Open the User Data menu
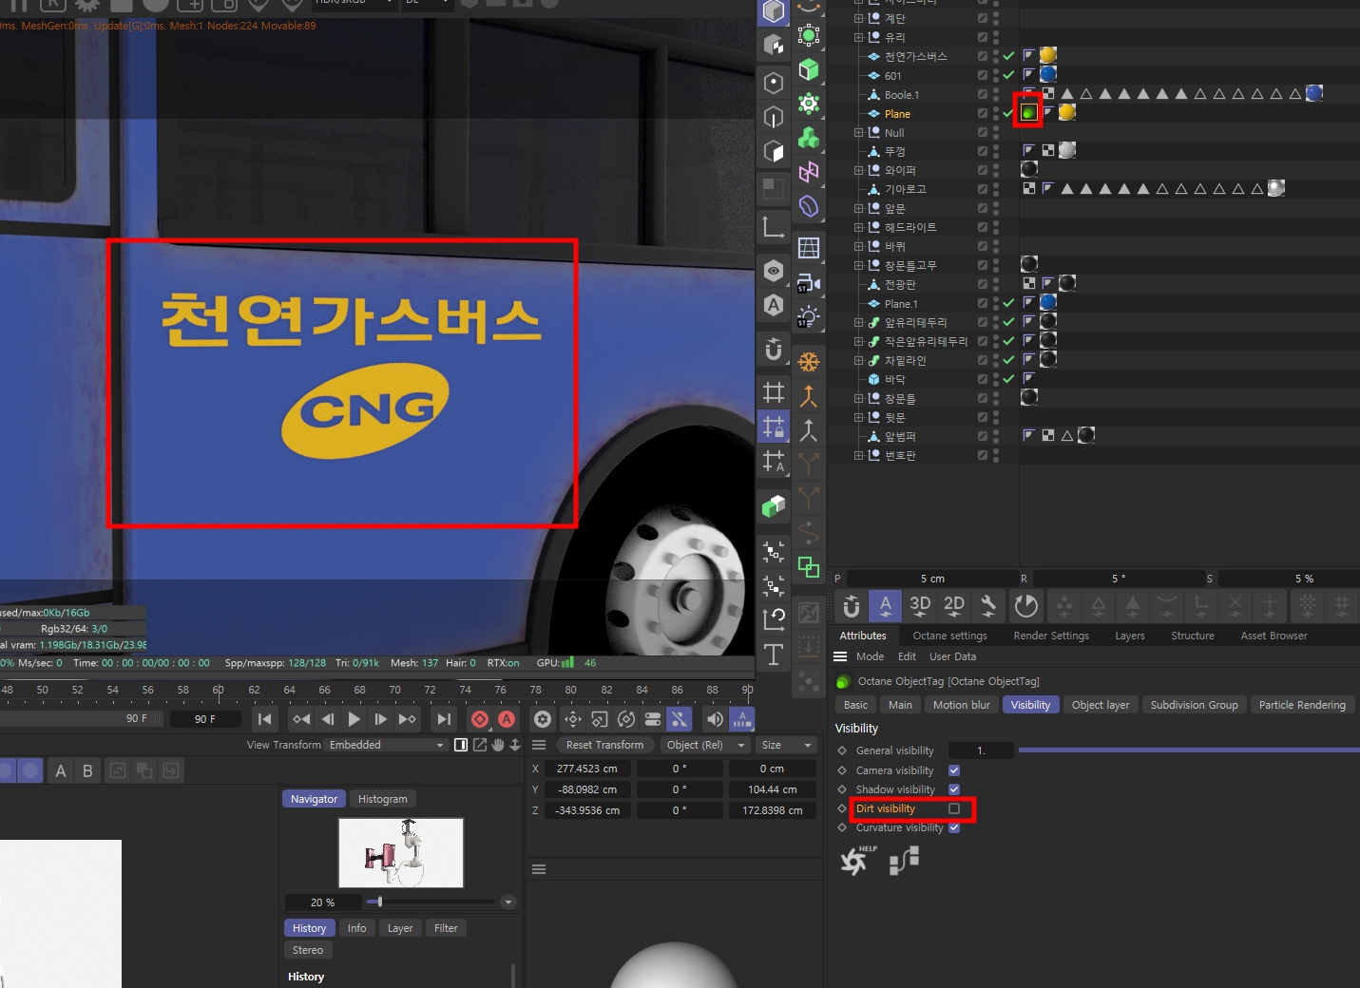Screen dimensions: 1360x988 (x=952, y=656)
